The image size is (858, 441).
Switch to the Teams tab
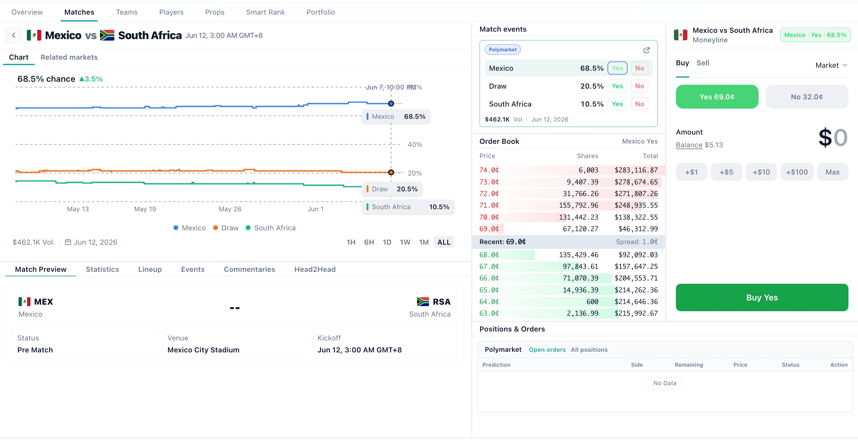(x=127, y=12)
